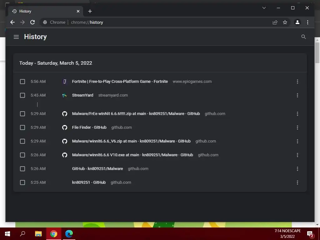
Task: Open the Malware/winnit6.6.6 V10.exe link
Action: coord(132,155)
